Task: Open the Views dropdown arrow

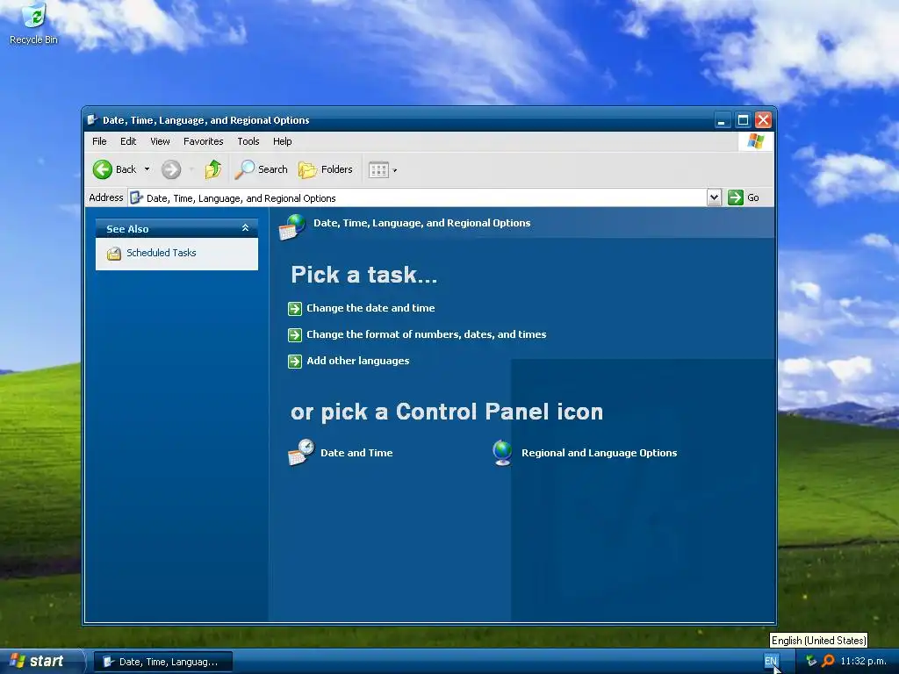Action: point(394,170)
